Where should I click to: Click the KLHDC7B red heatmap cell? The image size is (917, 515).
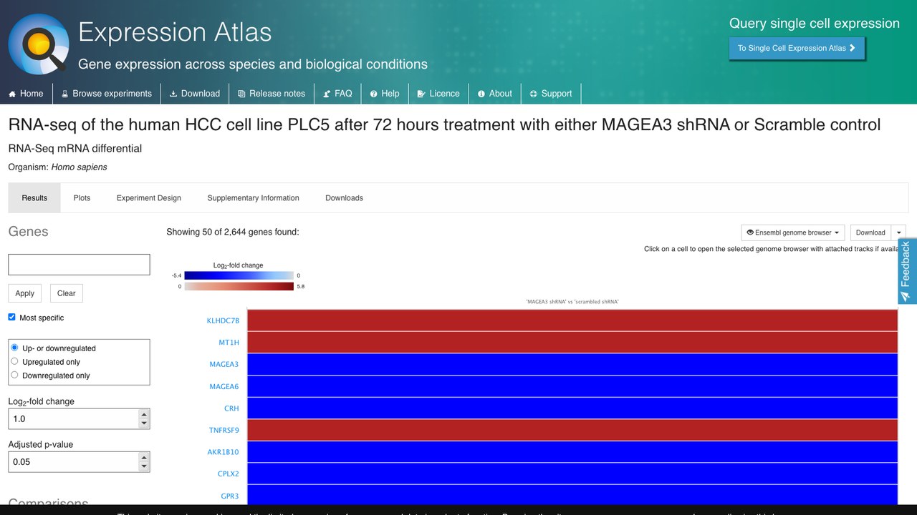coord(572,320)
